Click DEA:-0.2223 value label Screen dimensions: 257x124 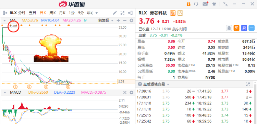click(x=64, y=93)
